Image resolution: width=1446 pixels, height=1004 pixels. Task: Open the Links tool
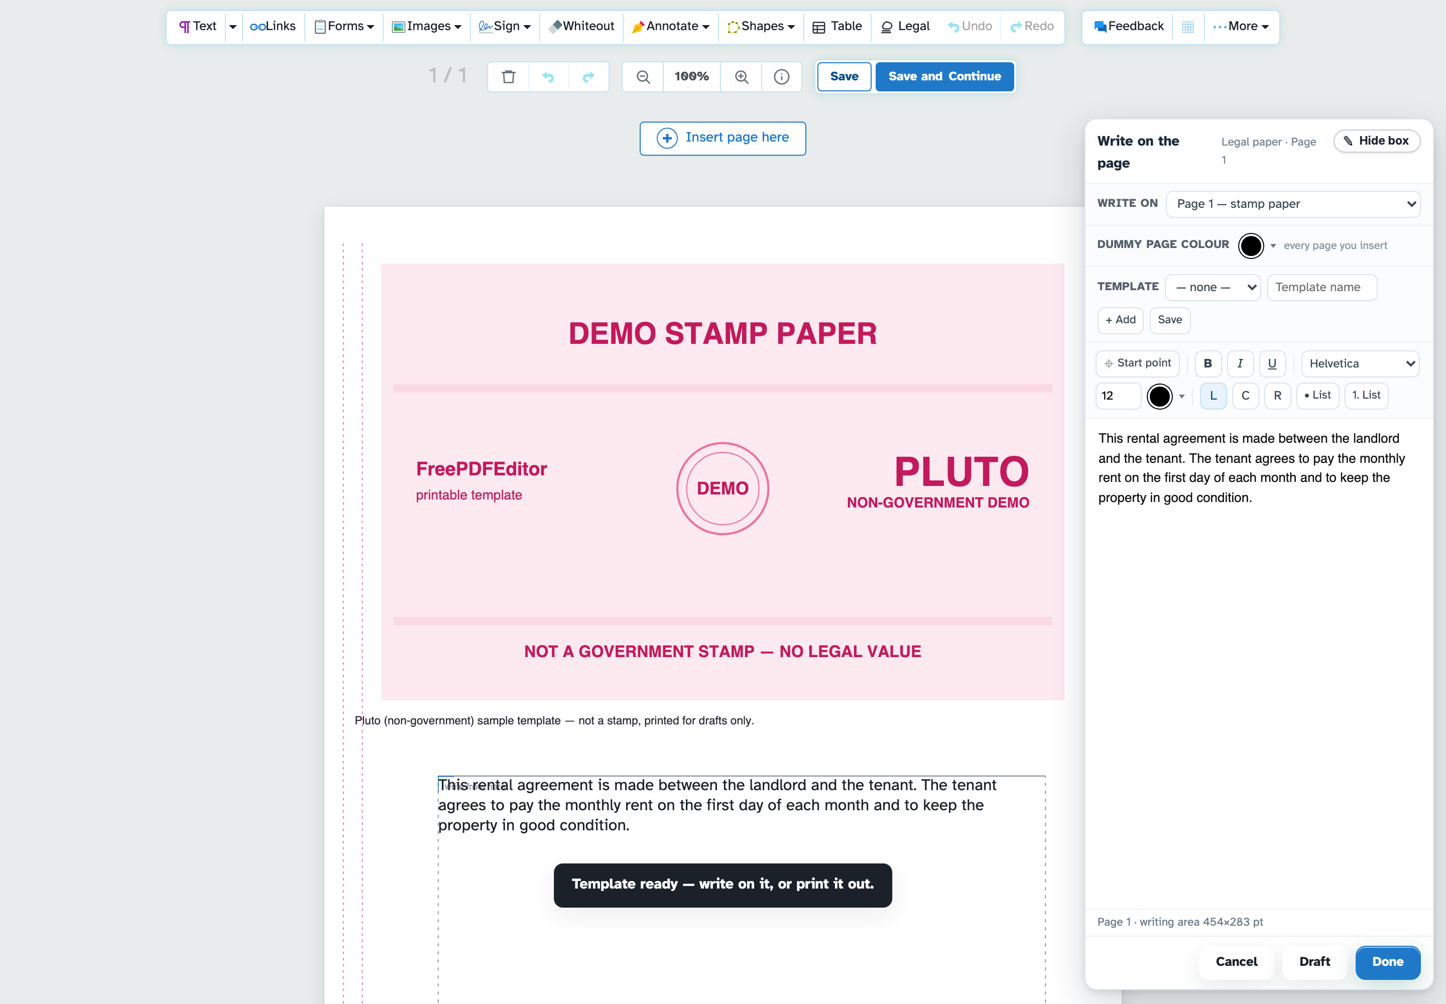pos(273,27)
